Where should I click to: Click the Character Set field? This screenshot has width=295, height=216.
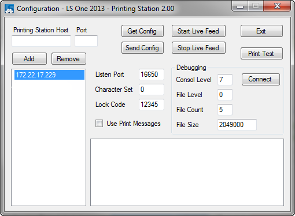[x=152, y=90]
